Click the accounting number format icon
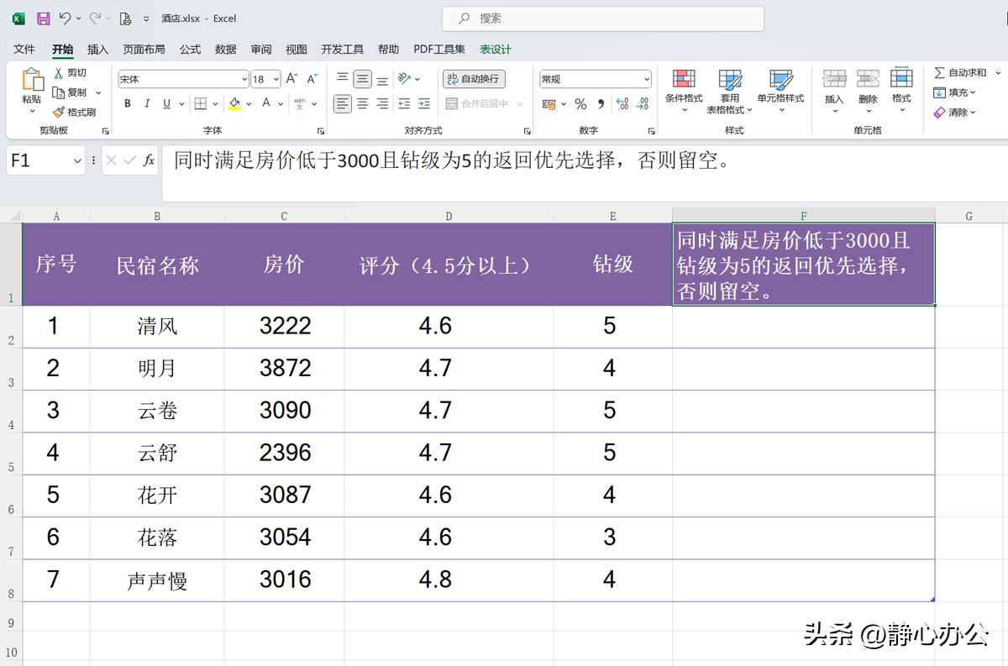1008x666 pixels. pos(549,104)
